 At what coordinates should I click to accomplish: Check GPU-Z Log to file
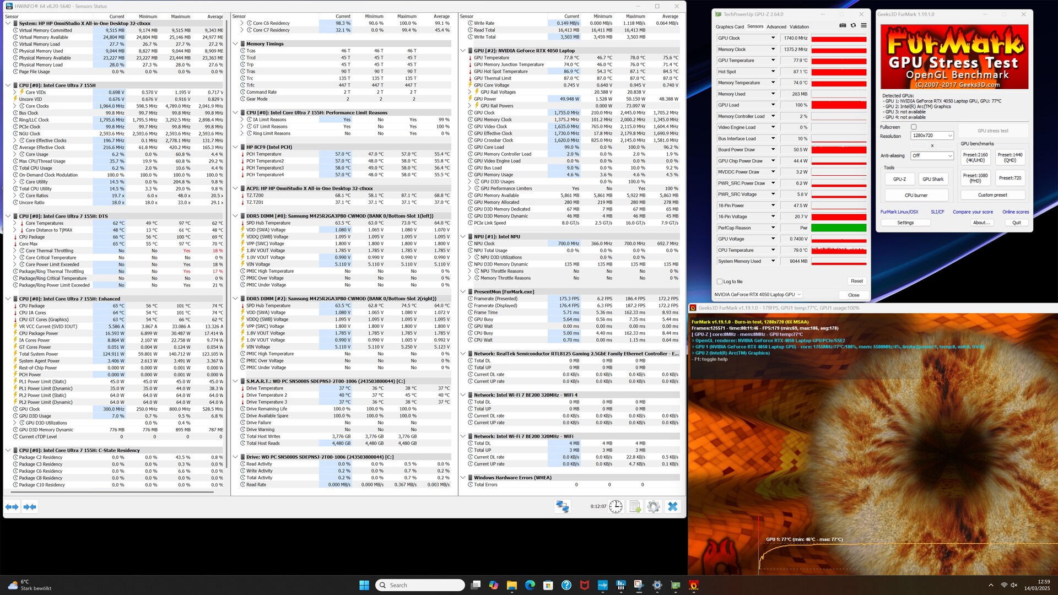tap(720, 282)
